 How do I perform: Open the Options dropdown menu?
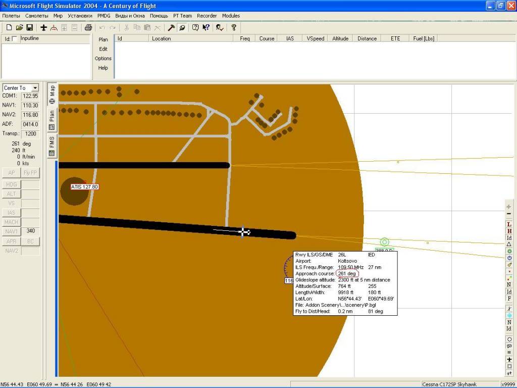tap(103, 59)
